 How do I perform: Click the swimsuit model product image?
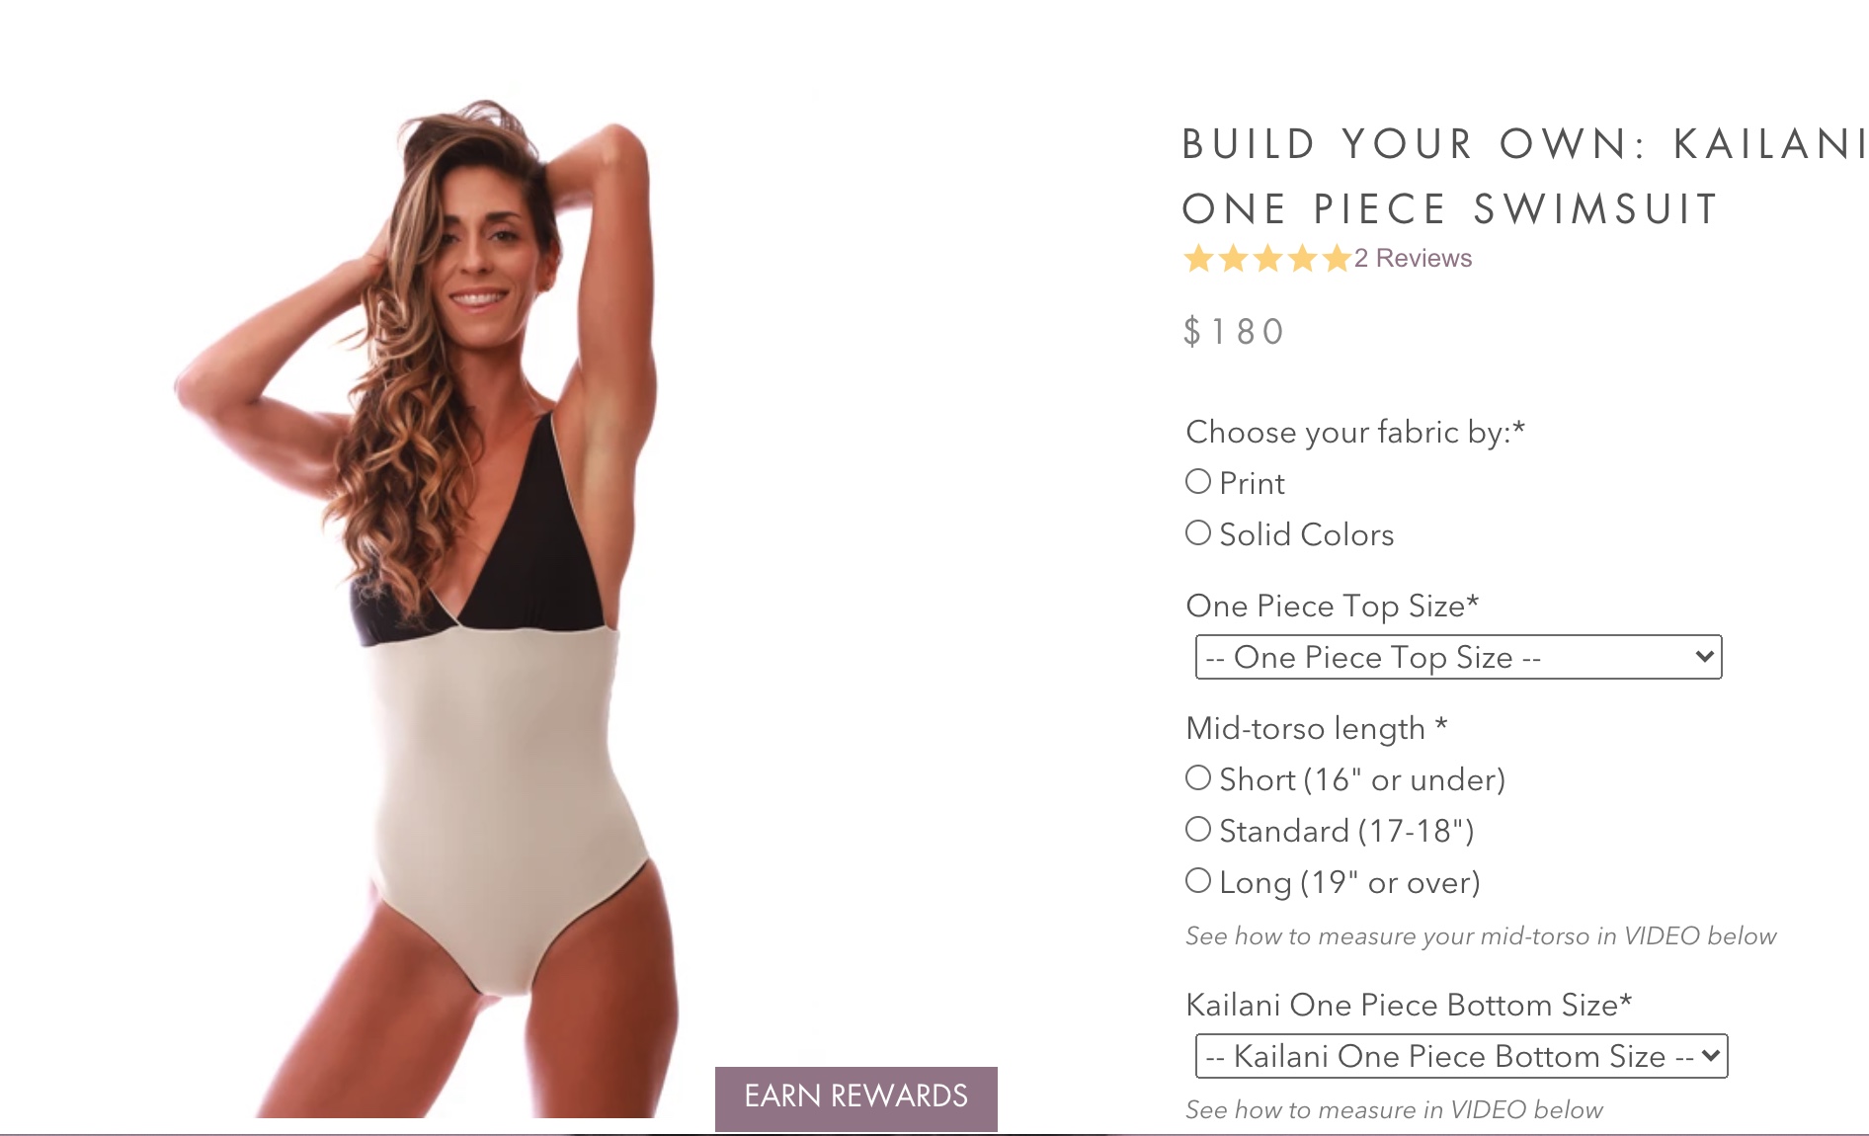coord(435,608)
